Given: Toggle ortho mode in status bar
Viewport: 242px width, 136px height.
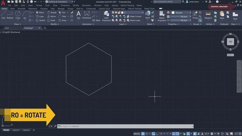Looking at the screenshot, I should pyautogui.click(x=157, y=134).
